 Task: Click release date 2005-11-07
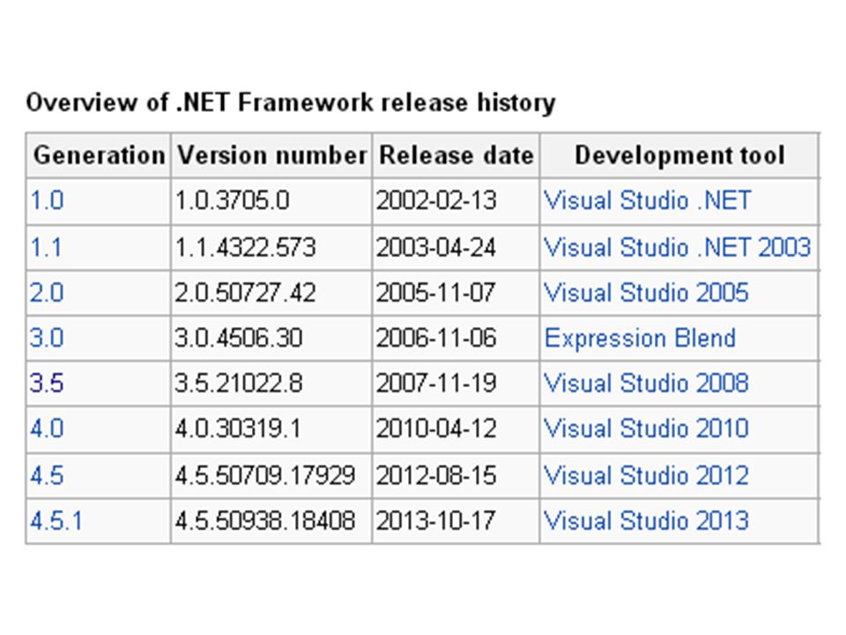pos(436,293)
